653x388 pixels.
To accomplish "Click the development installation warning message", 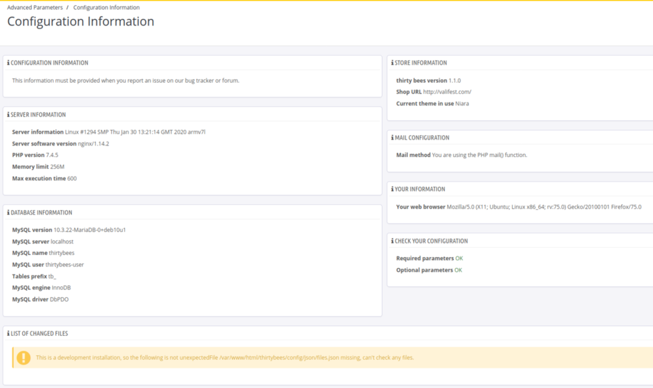I will click(x=225, y=357).
